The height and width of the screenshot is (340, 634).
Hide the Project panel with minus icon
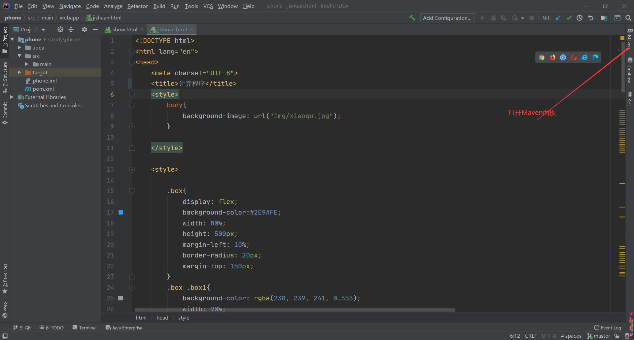coord(95,29)
